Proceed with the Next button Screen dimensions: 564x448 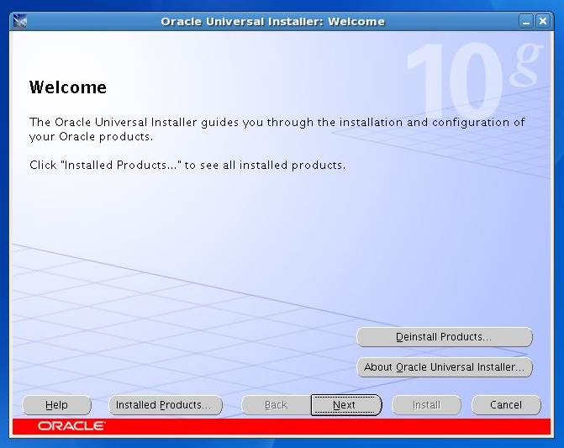(x=346, y=405)
